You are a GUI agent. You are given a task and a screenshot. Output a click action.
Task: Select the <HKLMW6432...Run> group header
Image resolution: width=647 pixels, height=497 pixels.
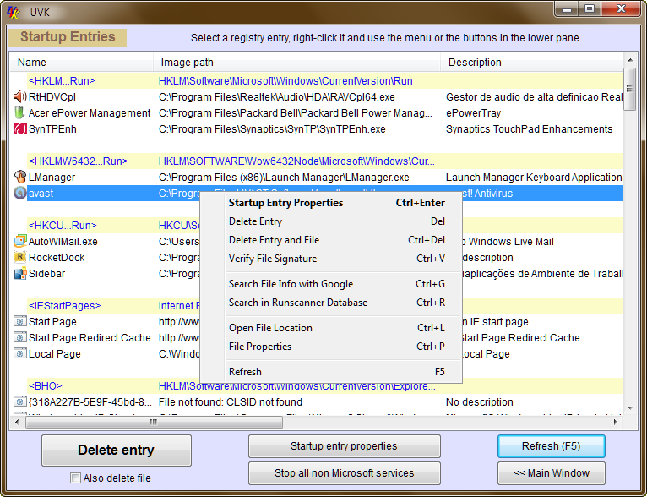click(x=79, y=161)
